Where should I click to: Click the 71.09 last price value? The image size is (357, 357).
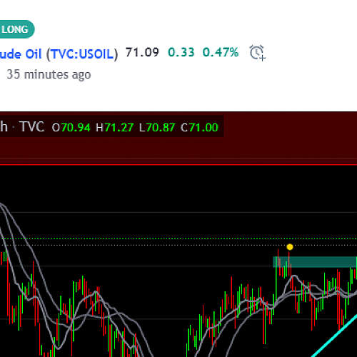click(142, 53)
